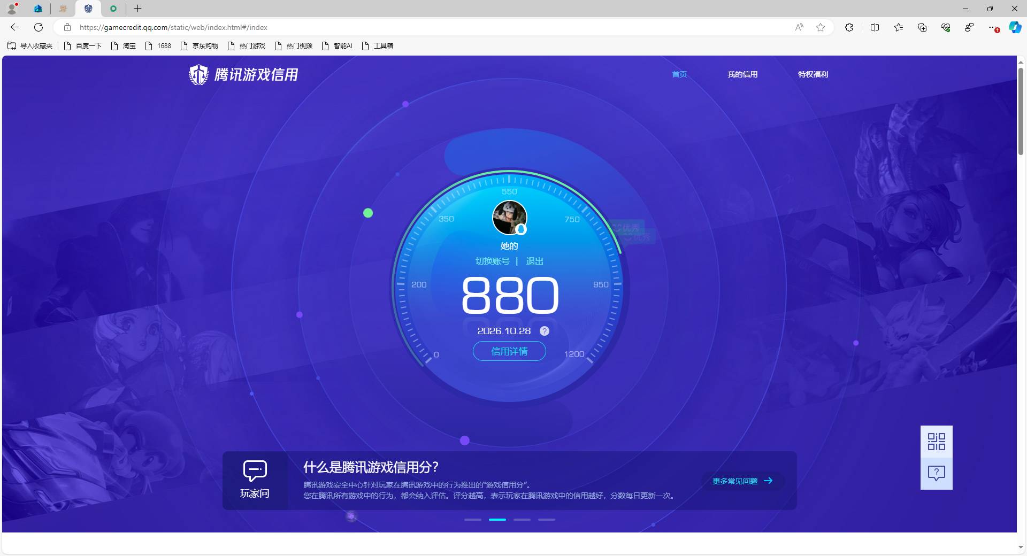Go to the 首页 navigation tab
This screenshot has width=1027, height=556.
point(679,74)
